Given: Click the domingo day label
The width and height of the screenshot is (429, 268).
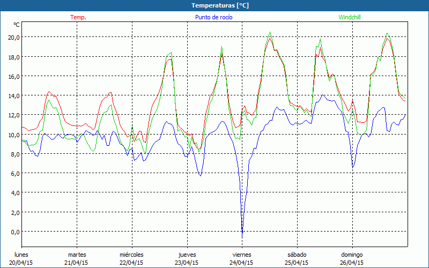Looking at the screenshot, I should (352, 255).
